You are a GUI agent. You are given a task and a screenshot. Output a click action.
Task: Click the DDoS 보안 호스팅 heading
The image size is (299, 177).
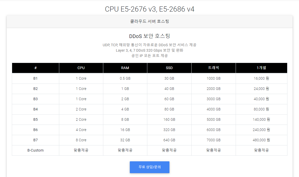click(x=149, y=36)
